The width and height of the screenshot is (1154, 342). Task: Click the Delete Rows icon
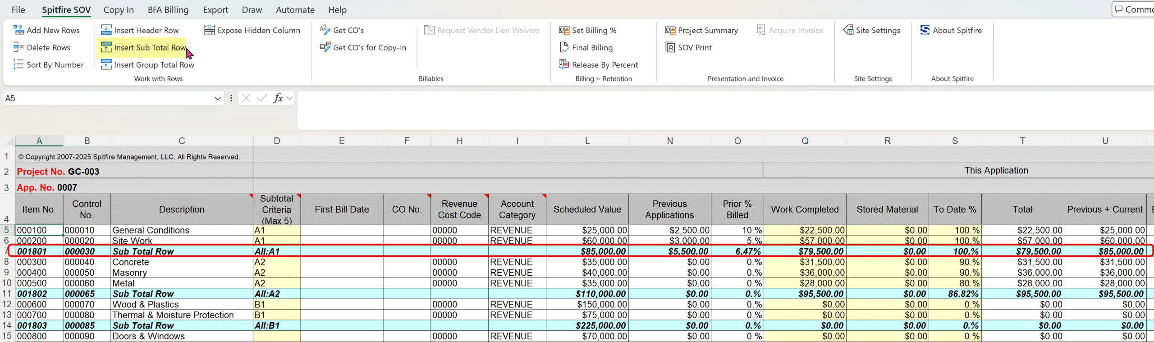coord(18,47)
